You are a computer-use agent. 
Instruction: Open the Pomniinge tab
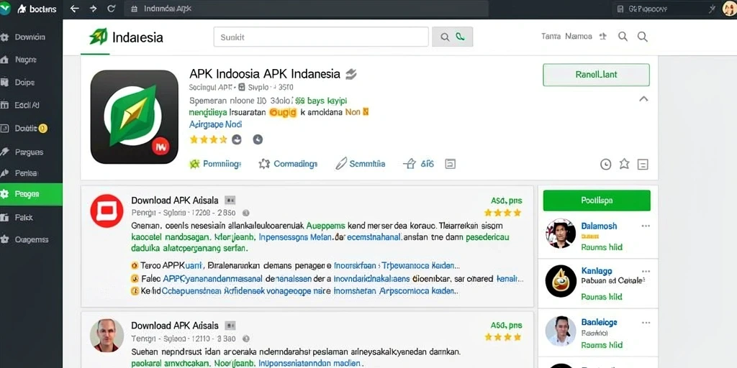click(x=214, y=164)
